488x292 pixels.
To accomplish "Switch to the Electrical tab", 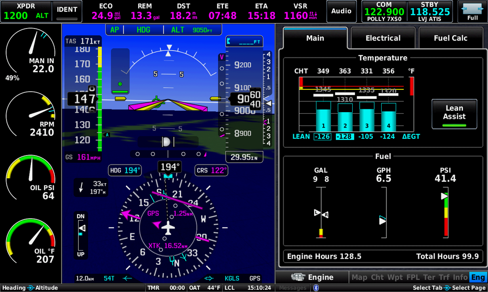I will coord(383,38).
